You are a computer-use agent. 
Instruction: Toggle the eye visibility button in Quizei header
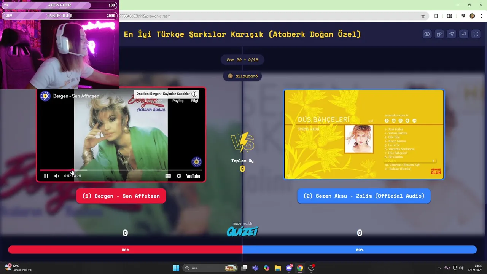[427, 34]
